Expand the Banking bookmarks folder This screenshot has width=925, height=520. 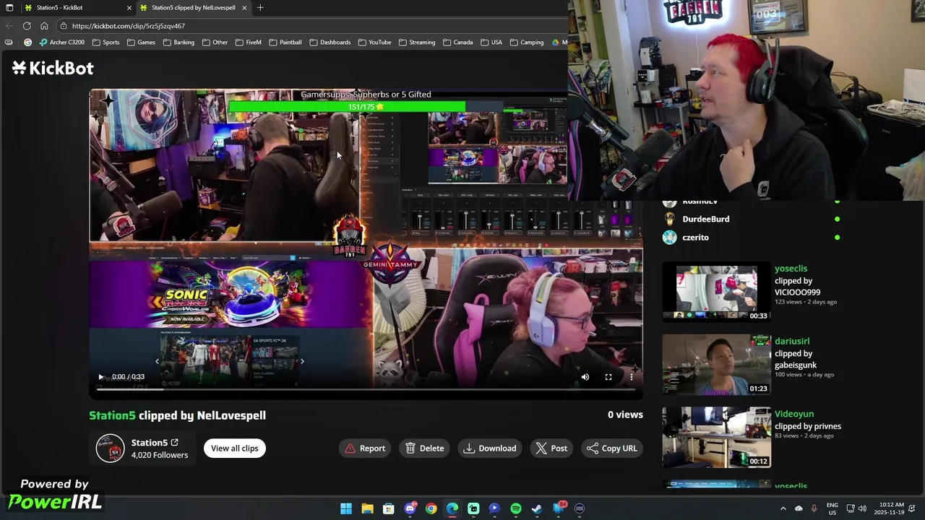click(x=178, y=43)
